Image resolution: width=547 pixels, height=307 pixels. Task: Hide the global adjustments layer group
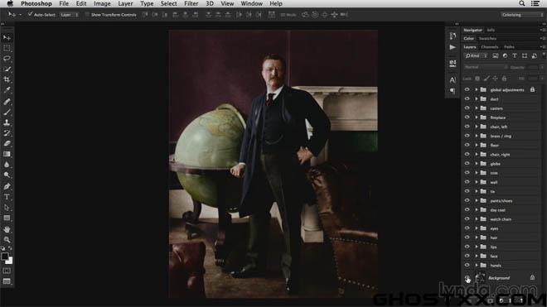467,89
